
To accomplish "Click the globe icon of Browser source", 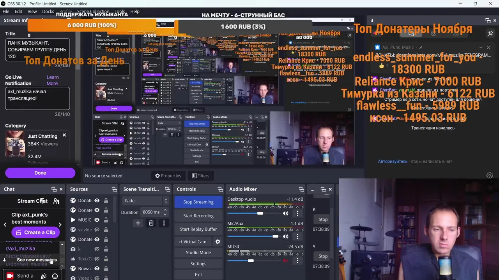I will click(x=73, y=268).
